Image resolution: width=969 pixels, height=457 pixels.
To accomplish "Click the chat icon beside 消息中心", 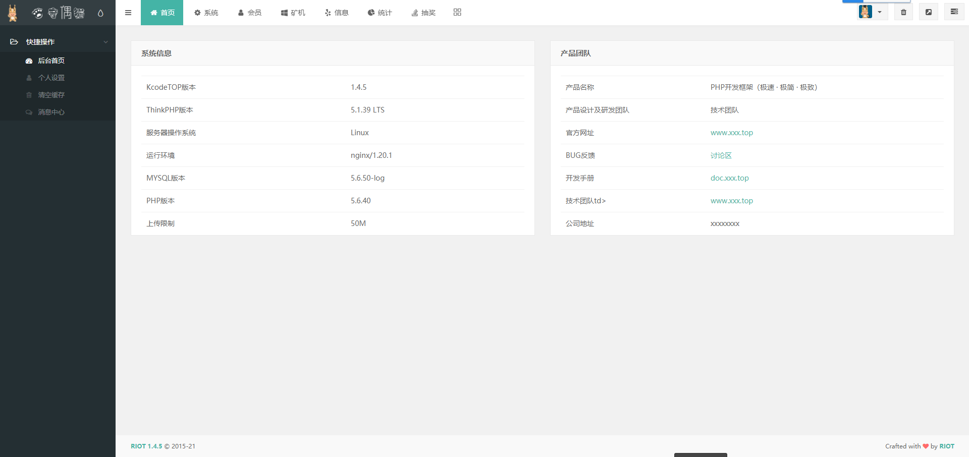I will click(x=29, y=112).
